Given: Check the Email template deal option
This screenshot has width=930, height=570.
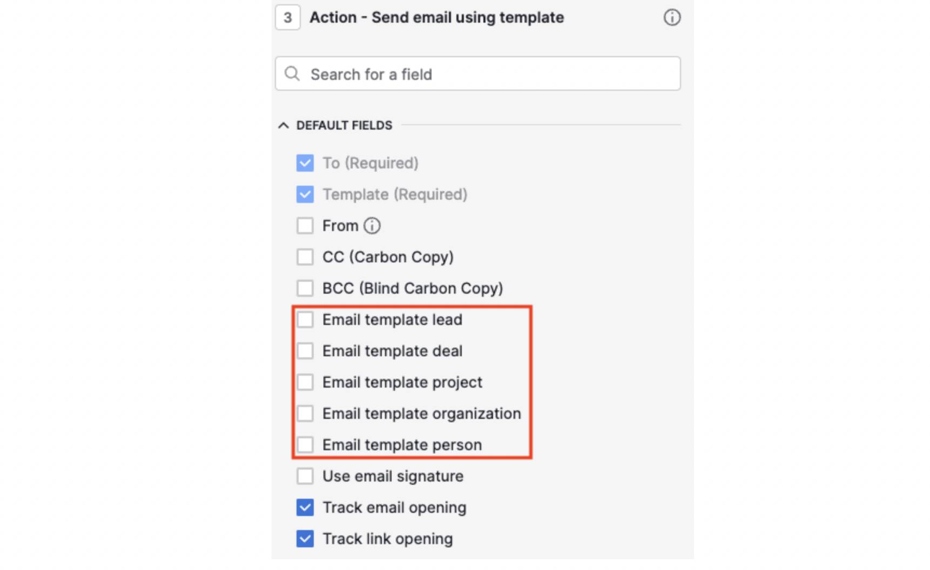Looking at the screenshot, I should [306, 351].
